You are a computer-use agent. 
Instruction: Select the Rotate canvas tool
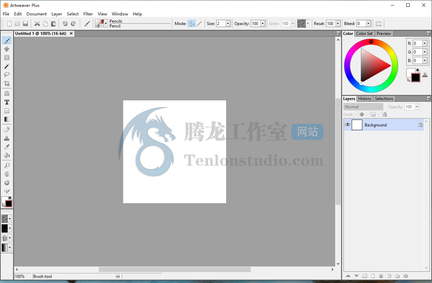pyautogui.click(x=7, y=183)
